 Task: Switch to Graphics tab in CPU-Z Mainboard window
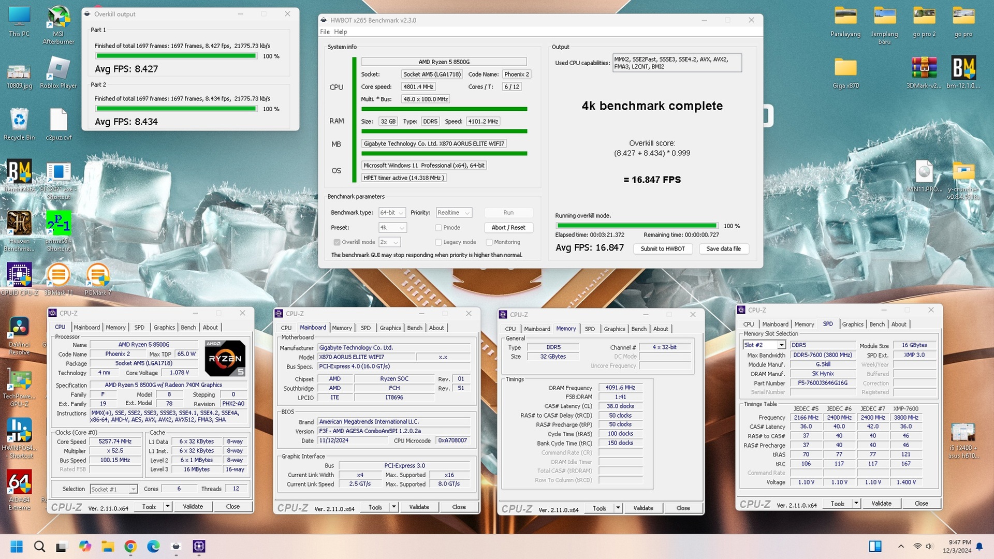[x=390, y=328]
